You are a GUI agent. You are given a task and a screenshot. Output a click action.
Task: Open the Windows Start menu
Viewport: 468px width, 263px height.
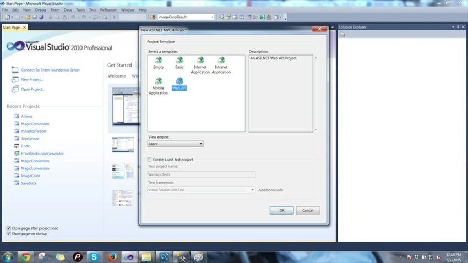(8, 257)
